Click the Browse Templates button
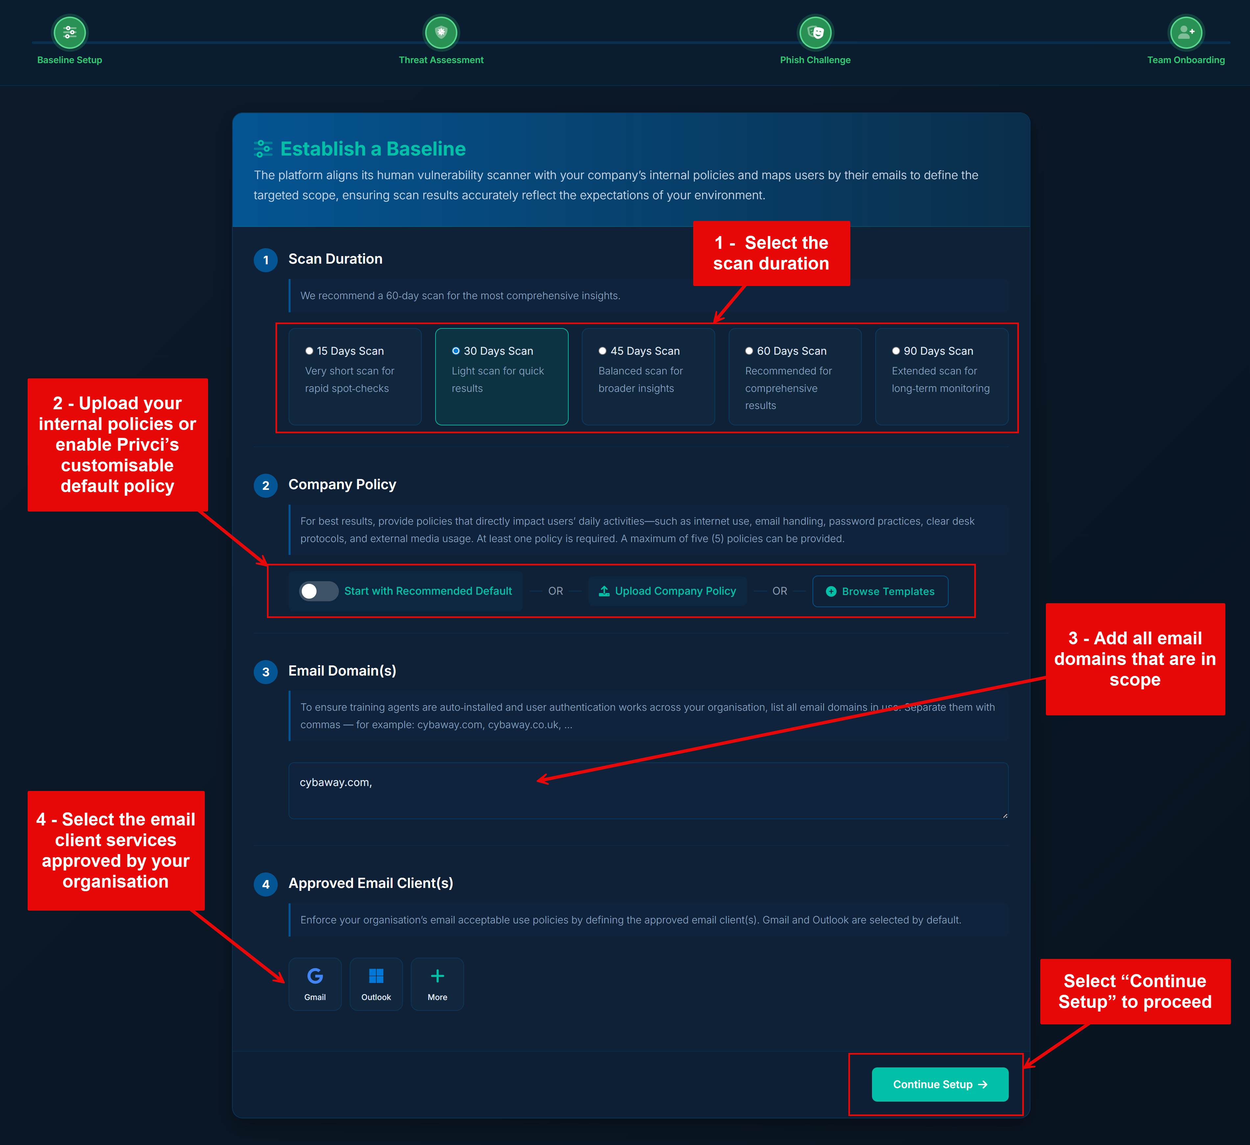The image size is (1250, 1145). click(880, 591)
